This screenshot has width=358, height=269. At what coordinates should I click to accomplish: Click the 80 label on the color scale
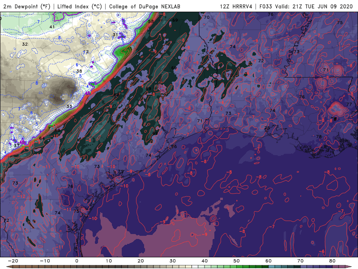pyautogui.click(x=332, y=261)
